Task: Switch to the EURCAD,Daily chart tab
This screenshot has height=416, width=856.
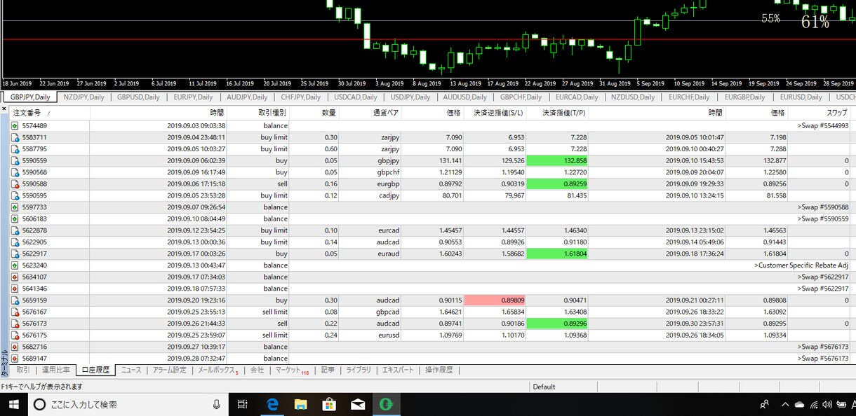Action: click(577, 97)
